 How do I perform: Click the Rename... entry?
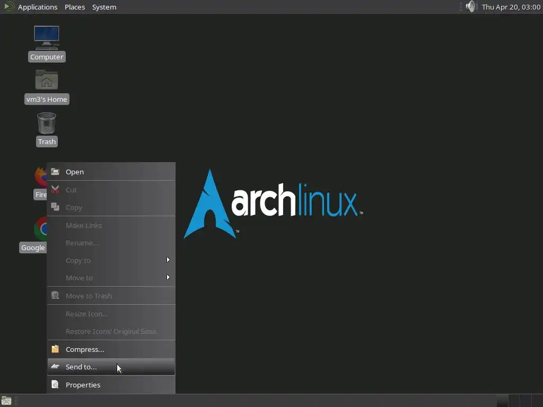point(111,243)
